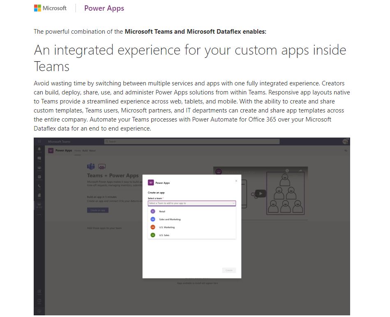Click the blue Sales and Marketing avatar
Screen dimensions: 390x317
(x=153, y=219)
